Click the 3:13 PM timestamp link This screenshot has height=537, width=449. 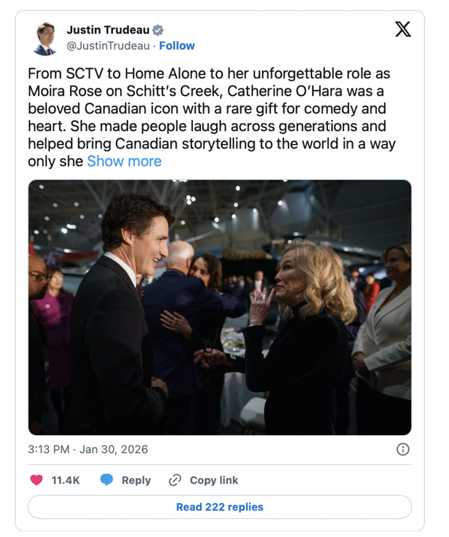tap(88, 449)
